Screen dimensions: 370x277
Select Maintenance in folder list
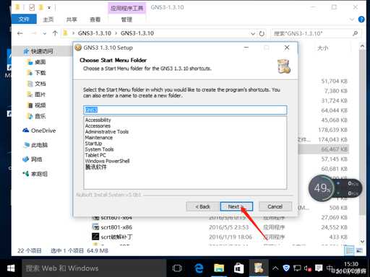pos(98,138)
